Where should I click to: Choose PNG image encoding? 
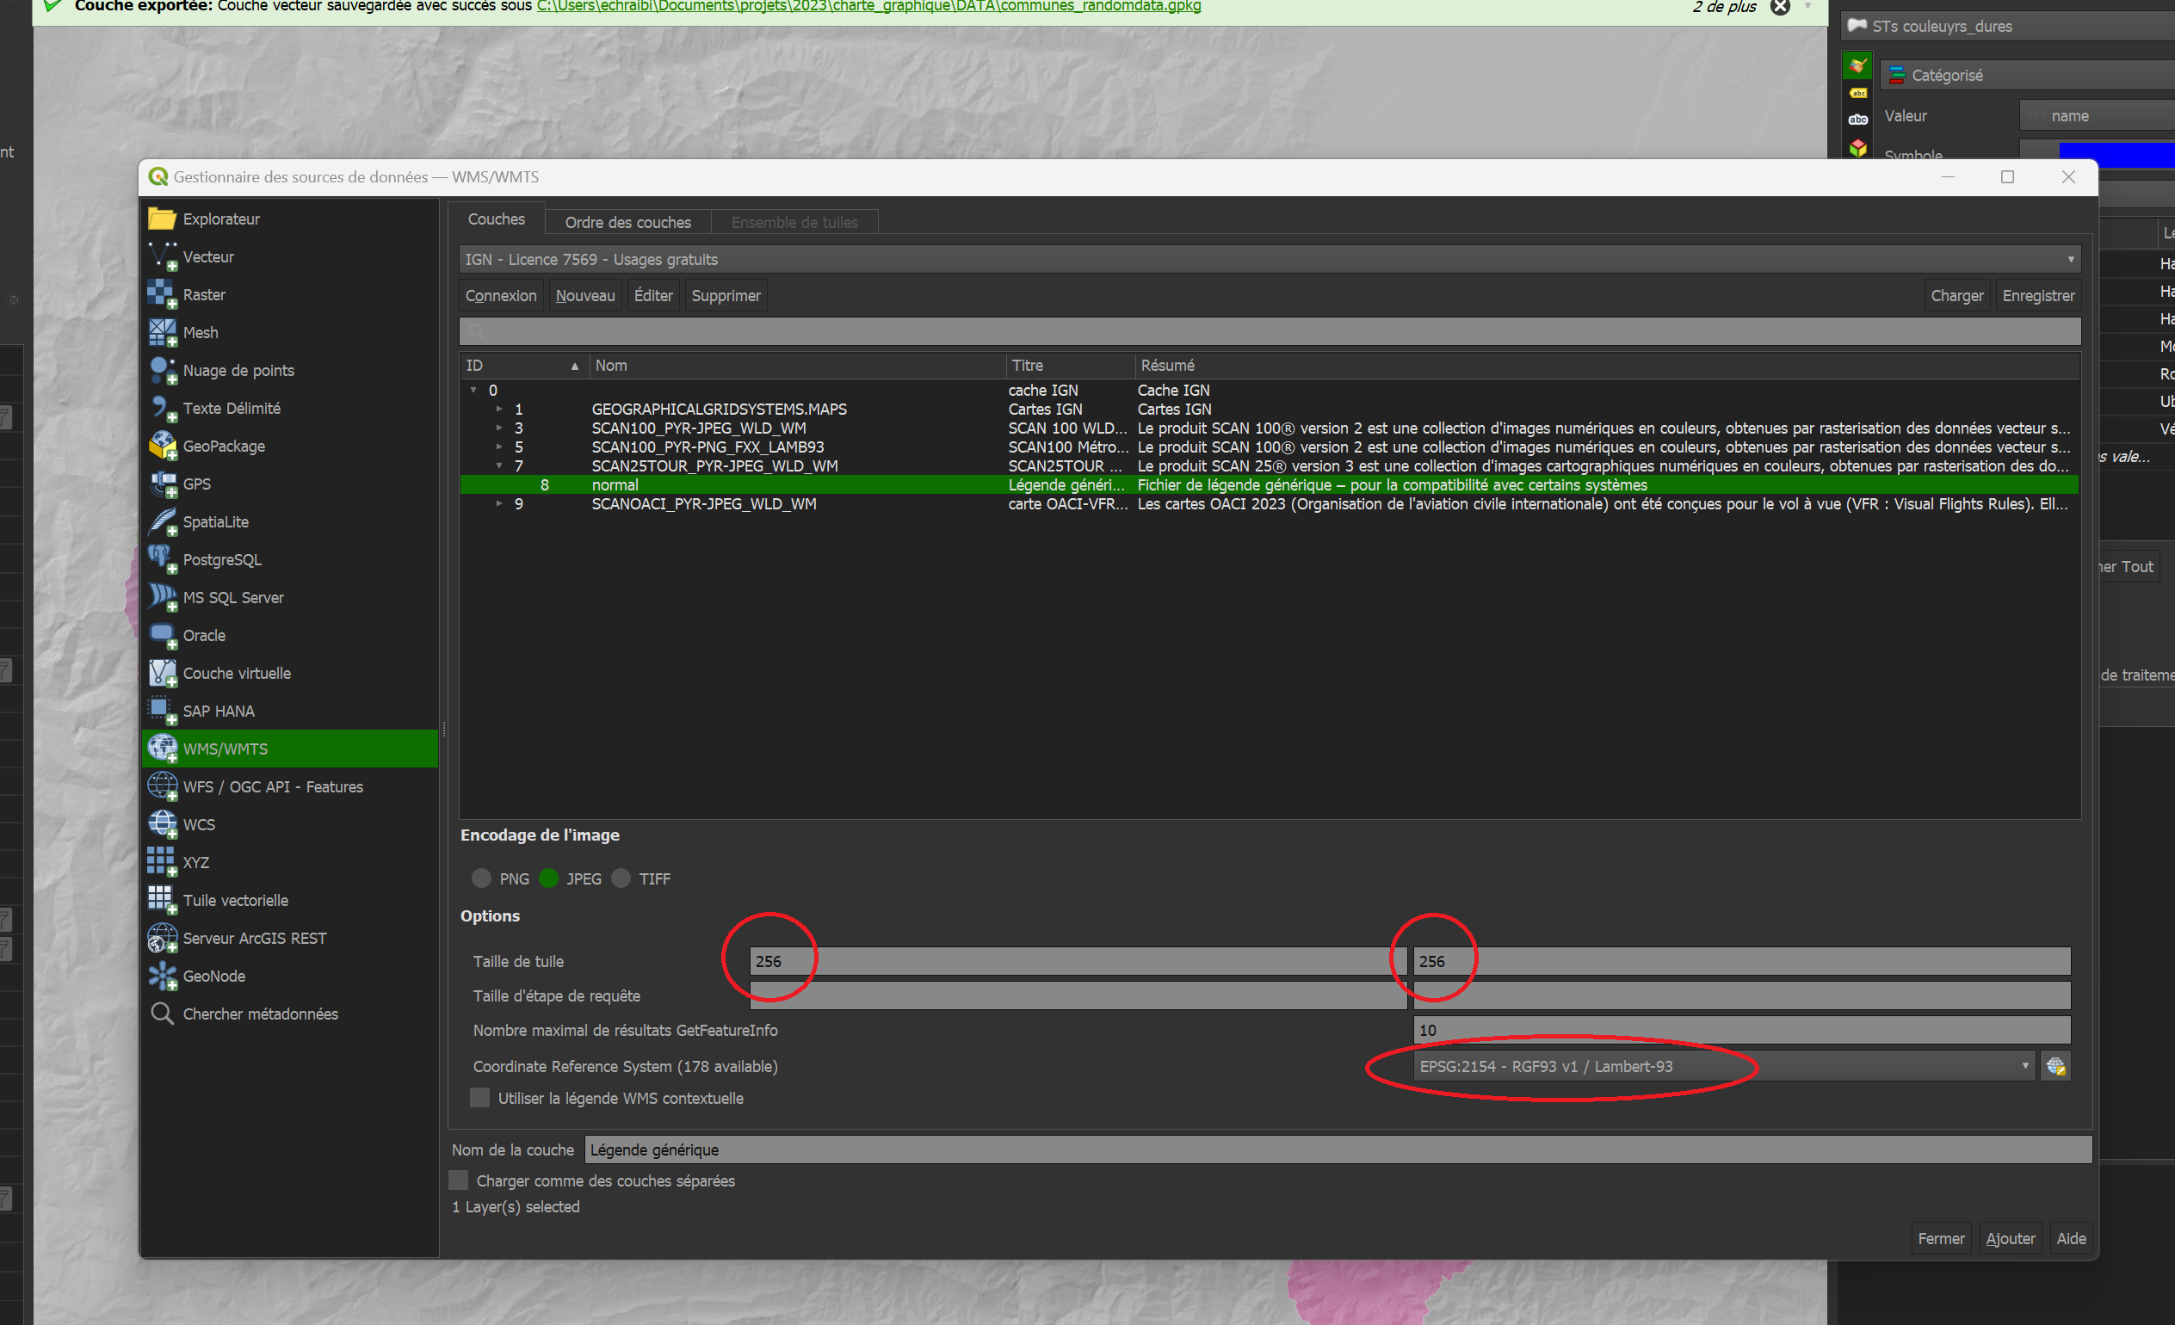(x=481, y=878)
